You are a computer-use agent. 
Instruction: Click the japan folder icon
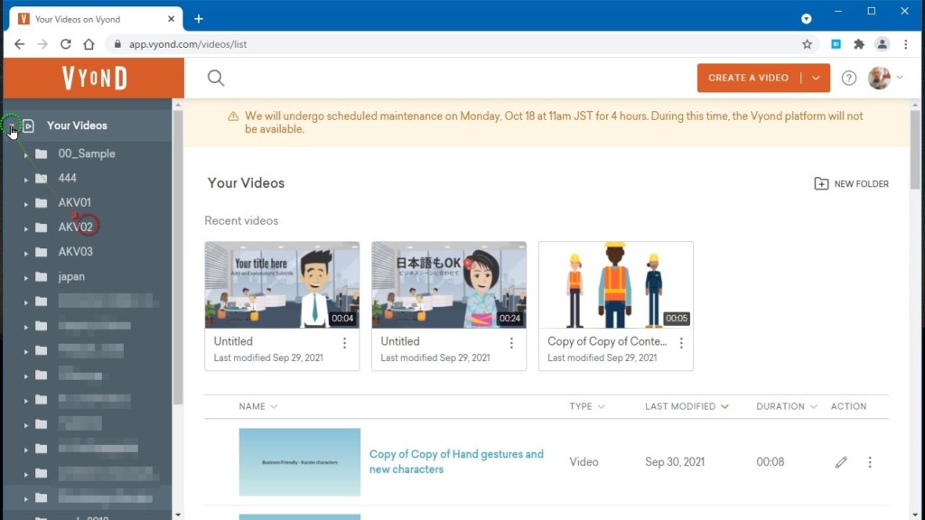coord(42,276)
